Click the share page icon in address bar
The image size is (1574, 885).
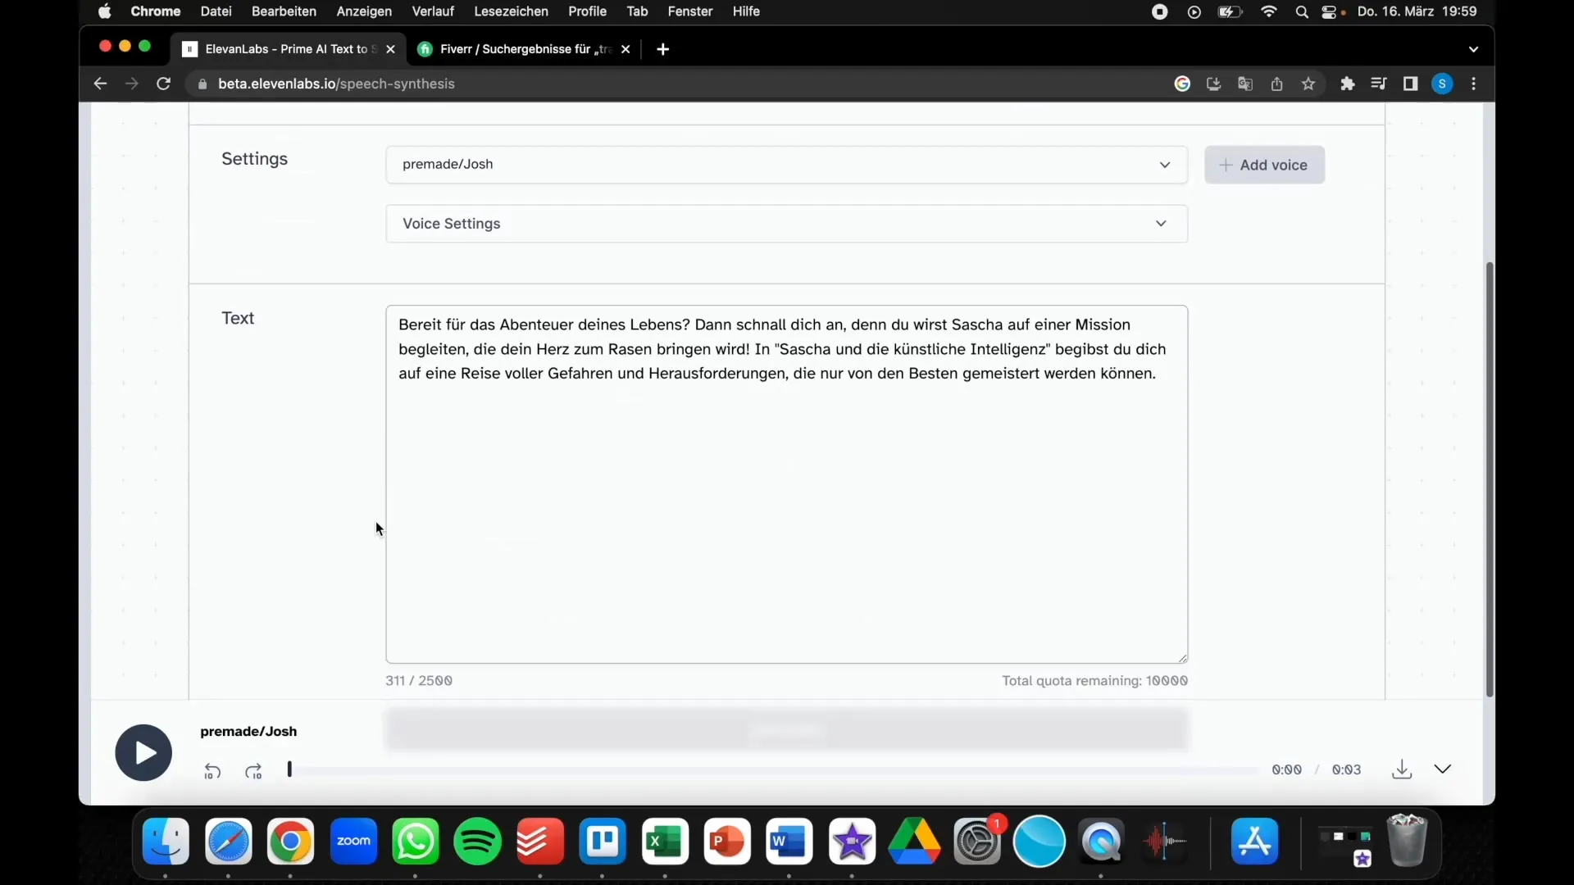click(1276, 84)
